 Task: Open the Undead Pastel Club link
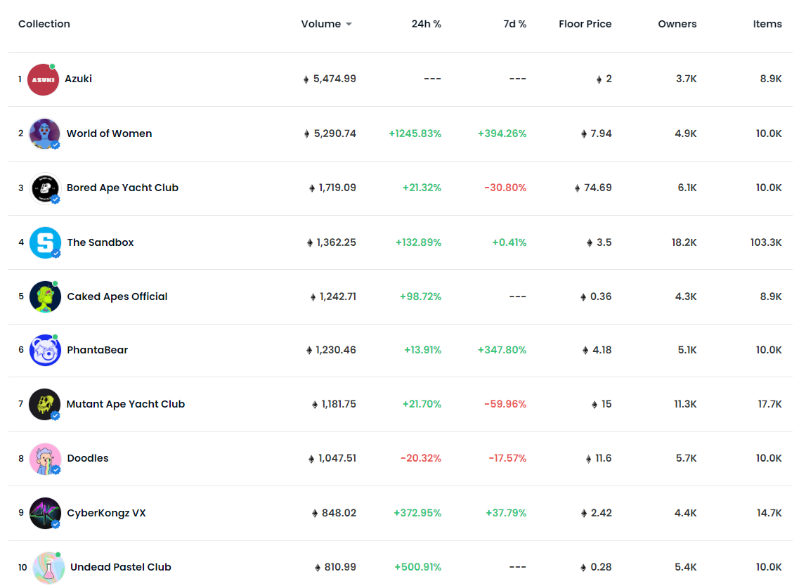point(121,567)
